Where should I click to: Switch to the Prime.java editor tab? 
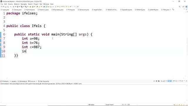70,10
